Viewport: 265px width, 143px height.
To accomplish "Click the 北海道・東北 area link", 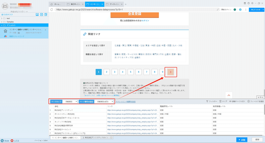I will [120, 46].
